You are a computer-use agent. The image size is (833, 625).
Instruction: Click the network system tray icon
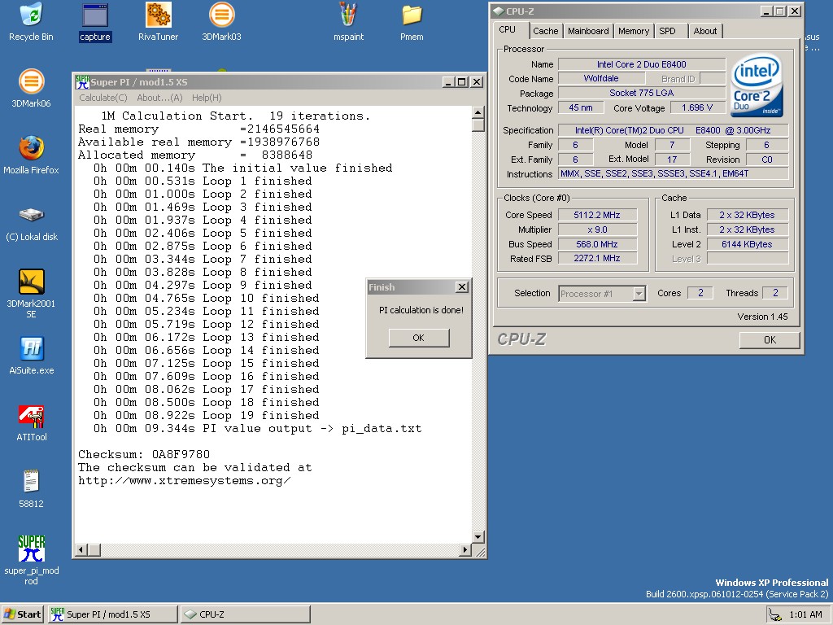[x=775, y=614]
